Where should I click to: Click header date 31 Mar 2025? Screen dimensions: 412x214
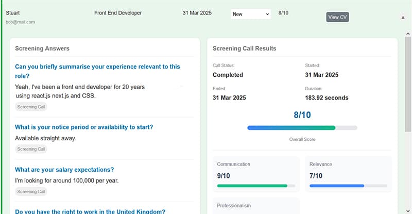pos(197,13)
